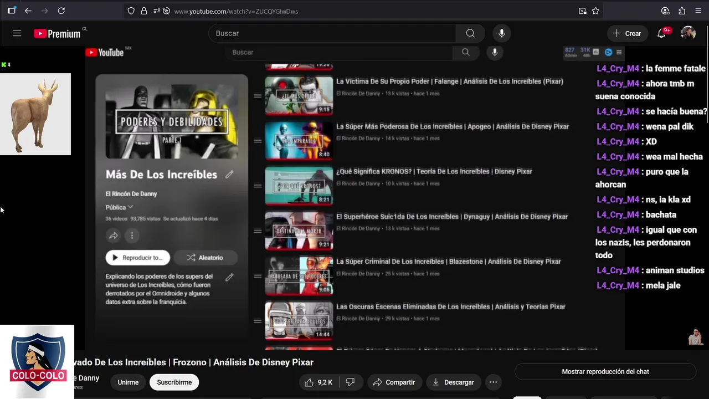The height and width of the screenshot is (399, 709).
Task: Open the YouTube guide hamburger menu
Action: pyautogui.click(x=17, y=33)
